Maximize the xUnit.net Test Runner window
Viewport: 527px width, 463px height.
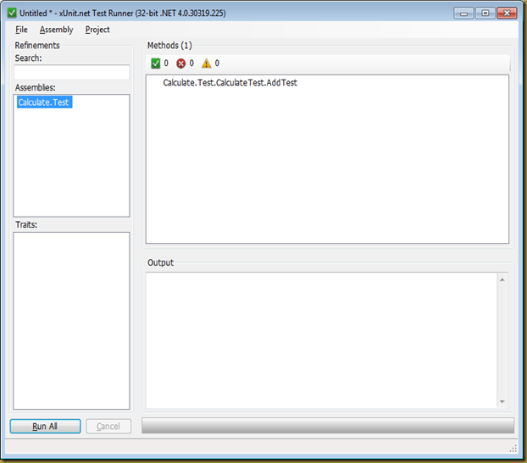click(x=485, y=13)
